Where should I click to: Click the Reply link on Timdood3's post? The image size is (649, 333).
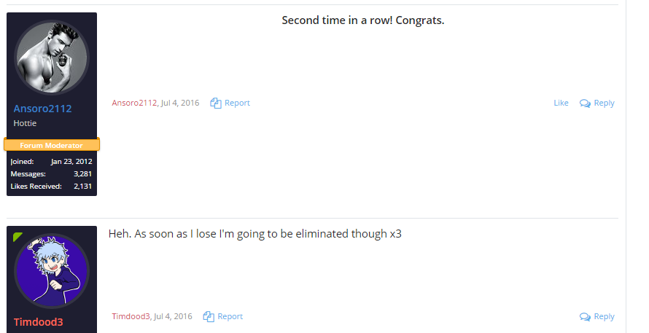(604, 316)
